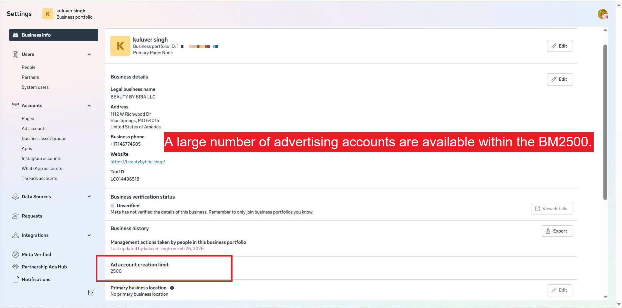Click the Integrations icon
The width and height of the screenshot is (622, 308).
click(15, 235)
